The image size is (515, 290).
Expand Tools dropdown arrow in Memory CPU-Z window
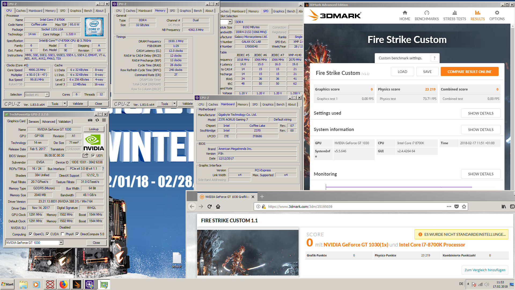[x=174, y=104]
